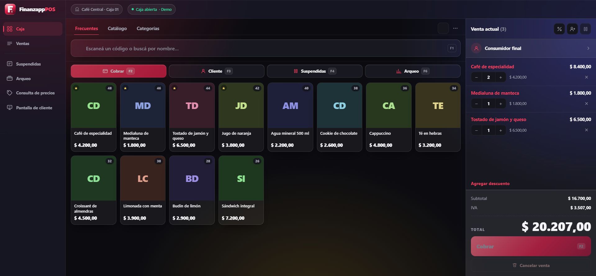Remove Tostado de jamón y queso line

pos(586,130)
